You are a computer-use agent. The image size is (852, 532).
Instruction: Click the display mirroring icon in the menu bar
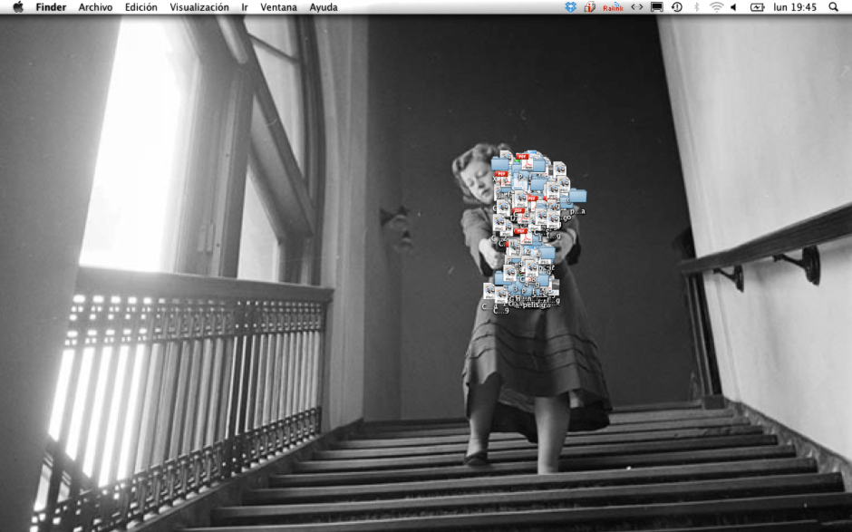tap(654, 7)
